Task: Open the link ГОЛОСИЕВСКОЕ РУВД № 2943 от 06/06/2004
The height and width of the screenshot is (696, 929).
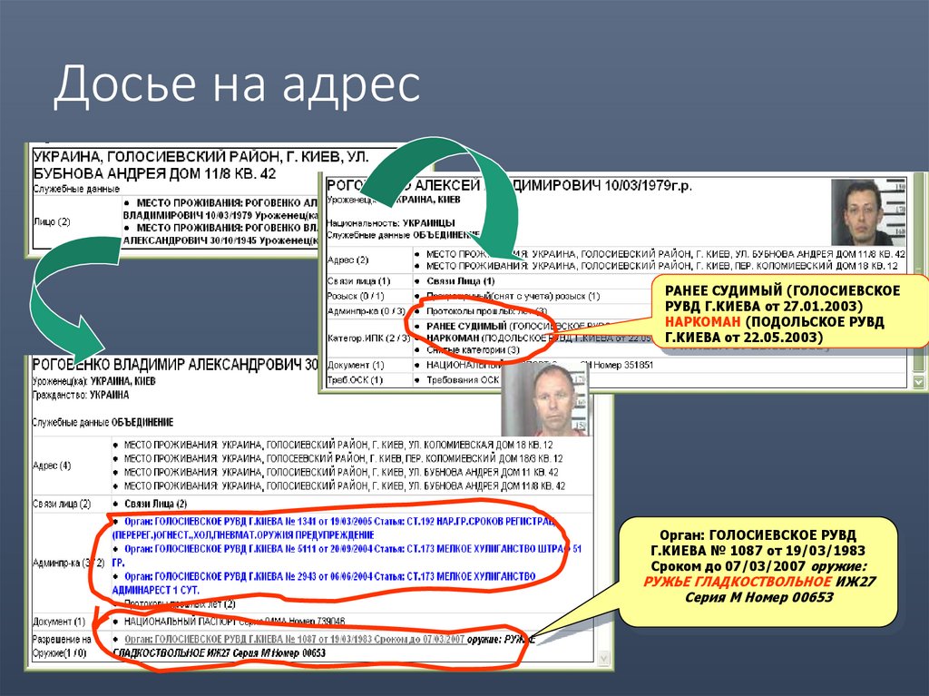Action: 324,583
